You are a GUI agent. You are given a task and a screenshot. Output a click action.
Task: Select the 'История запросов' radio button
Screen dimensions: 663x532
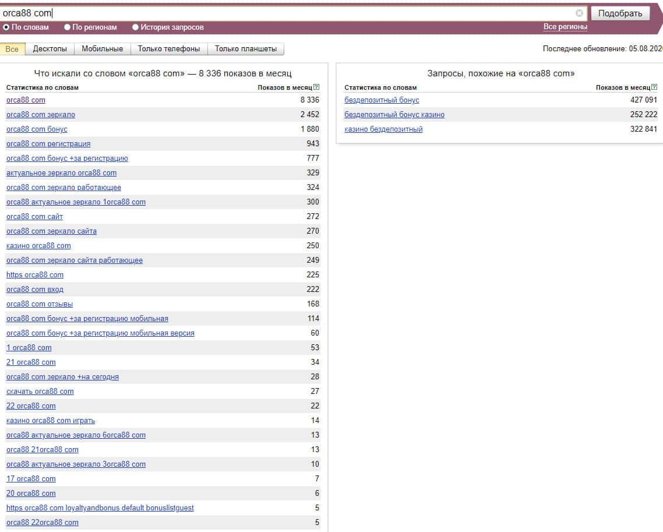(135, 27)
